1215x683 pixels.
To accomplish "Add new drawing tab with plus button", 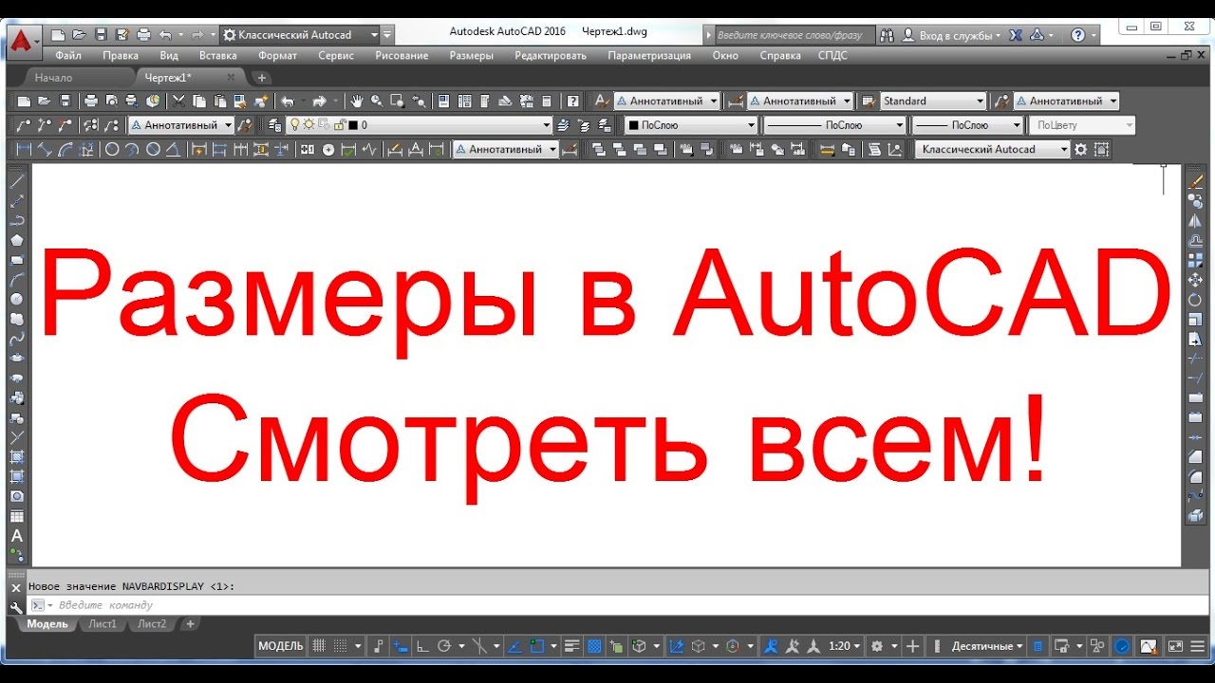I will (262, 78).
